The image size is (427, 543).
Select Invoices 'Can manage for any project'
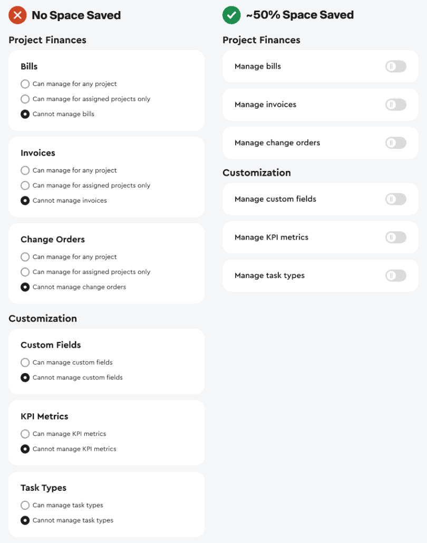pyautogui.click(x=25, y=170)
